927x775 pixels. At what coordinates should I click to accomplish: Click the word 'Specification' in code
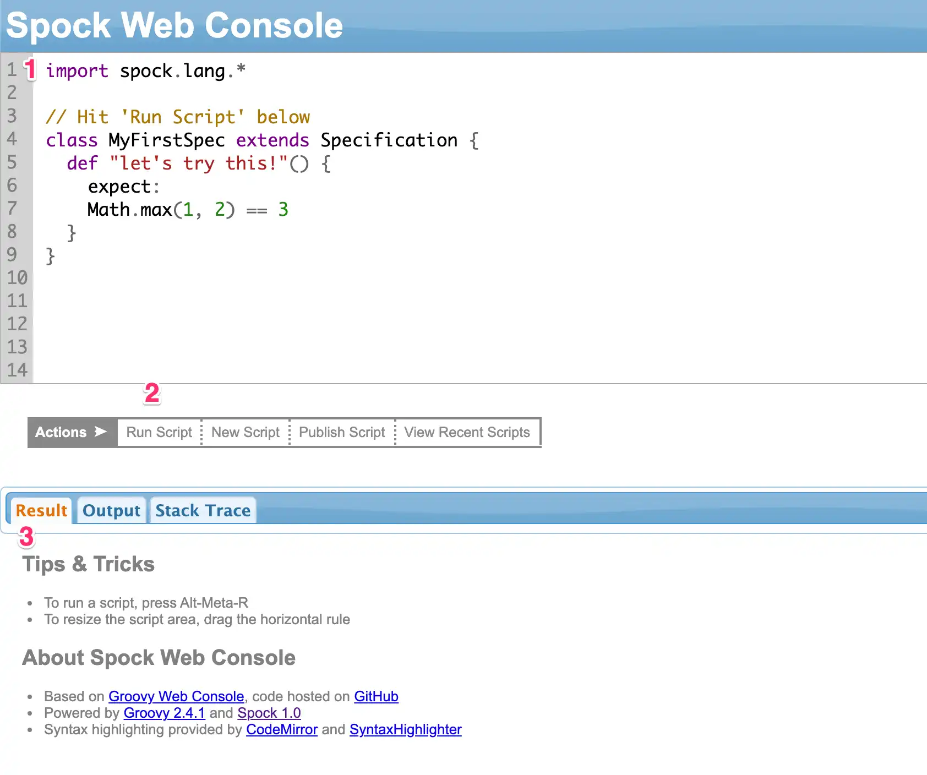coord(389,140)
